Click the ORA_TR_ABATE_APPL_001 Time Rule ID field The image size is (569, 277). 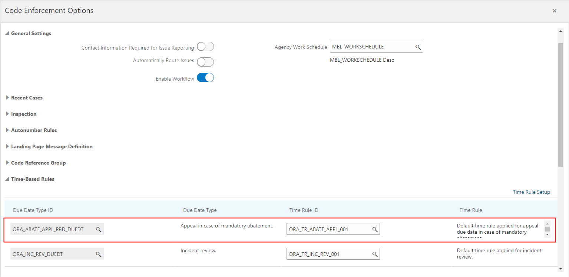pos(328,229)
